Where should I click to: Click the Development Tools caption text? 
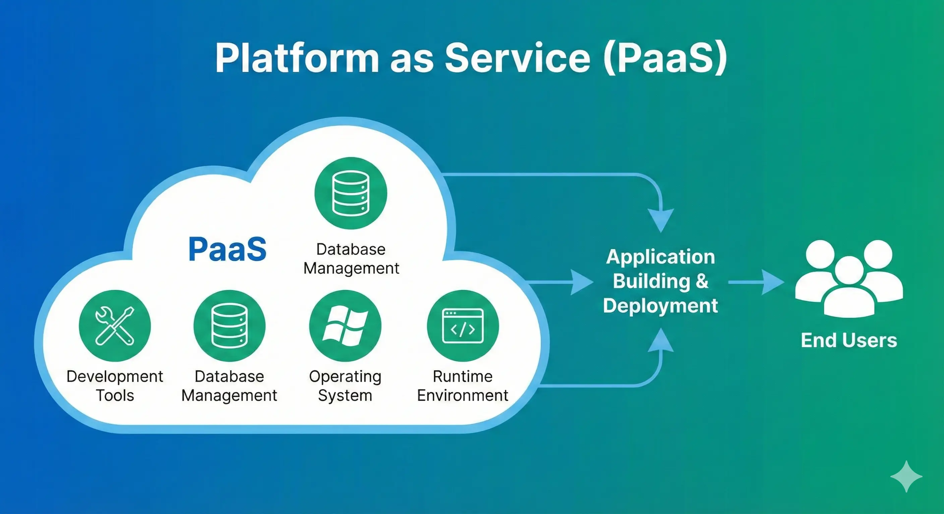[115, 386]
